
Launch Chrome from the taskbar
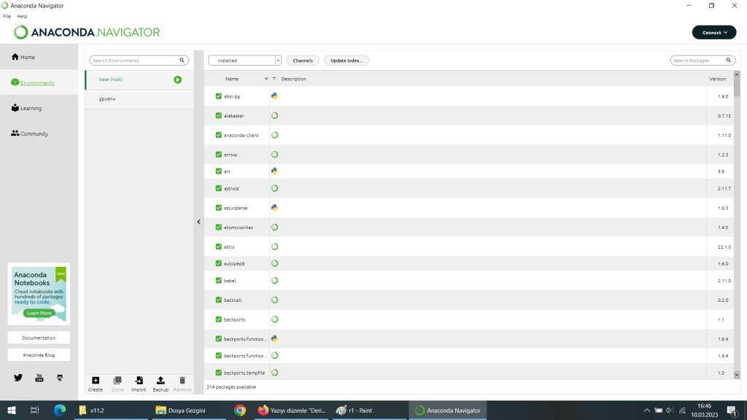(240, 411)
